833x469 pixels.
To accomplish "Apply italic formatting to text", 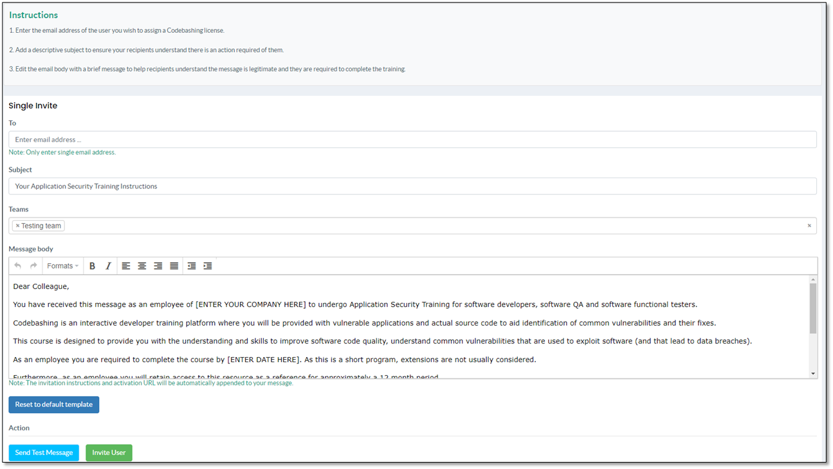I will 108,266.
